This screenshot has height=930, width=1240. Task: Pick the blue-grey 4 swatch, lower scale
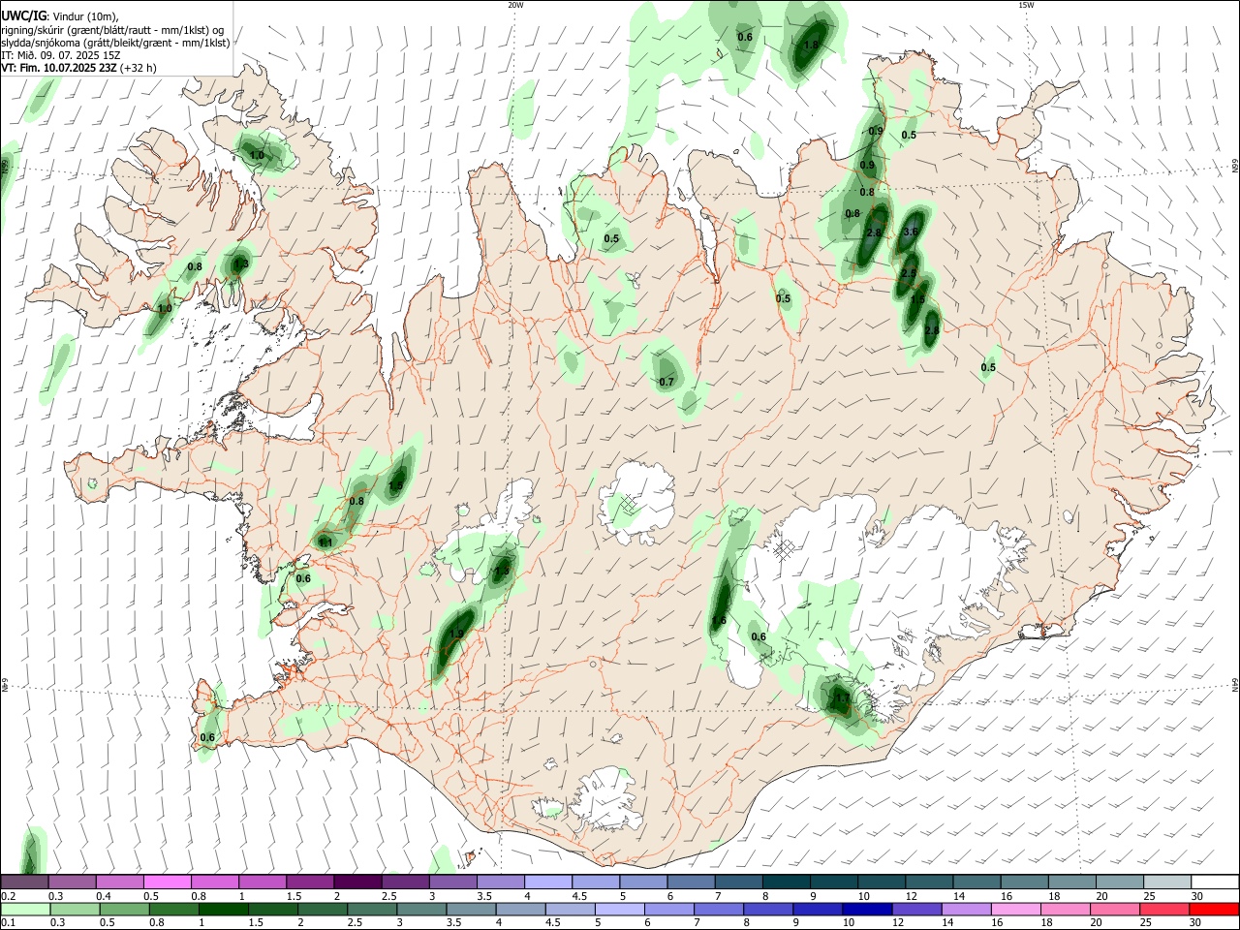(520, 909)
